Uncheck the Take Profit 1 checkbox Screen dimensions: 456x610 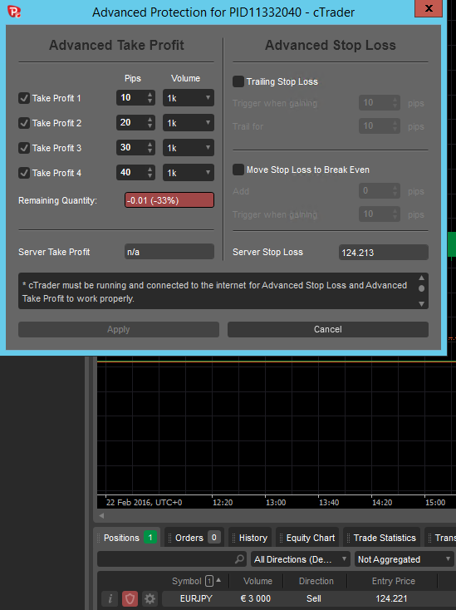pos(24,98)
